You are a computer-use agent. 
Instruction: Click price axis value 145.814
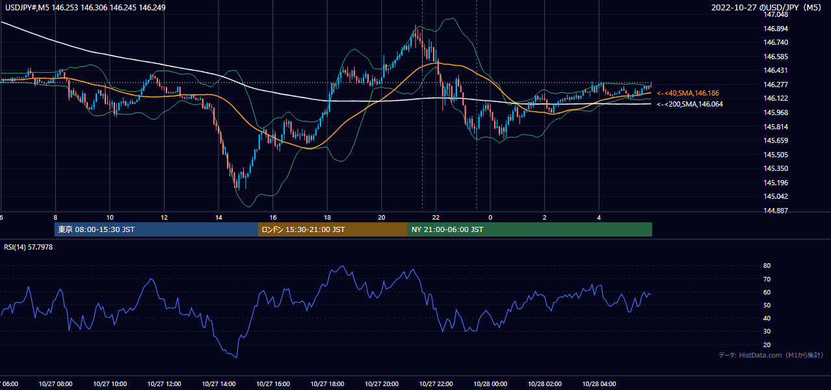point(776,127)
